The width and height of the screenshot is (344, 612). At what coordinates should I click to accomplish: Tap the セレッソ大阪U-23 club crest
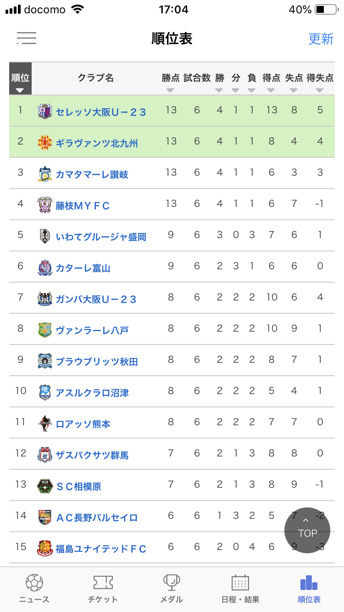click(x=44, y=111)
